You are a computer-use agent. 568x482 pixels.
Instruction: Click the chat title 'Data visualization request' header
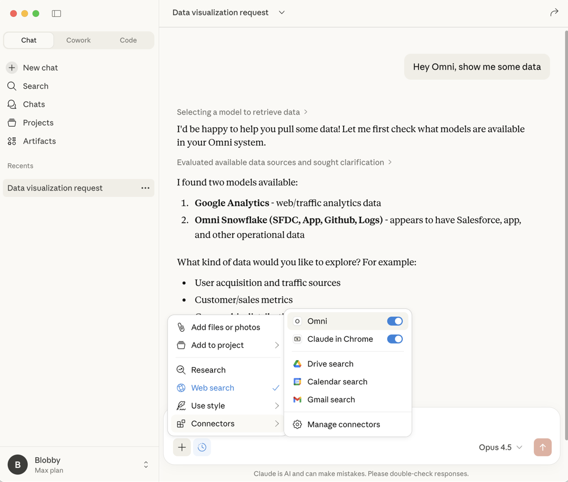[x=220, y=13]
